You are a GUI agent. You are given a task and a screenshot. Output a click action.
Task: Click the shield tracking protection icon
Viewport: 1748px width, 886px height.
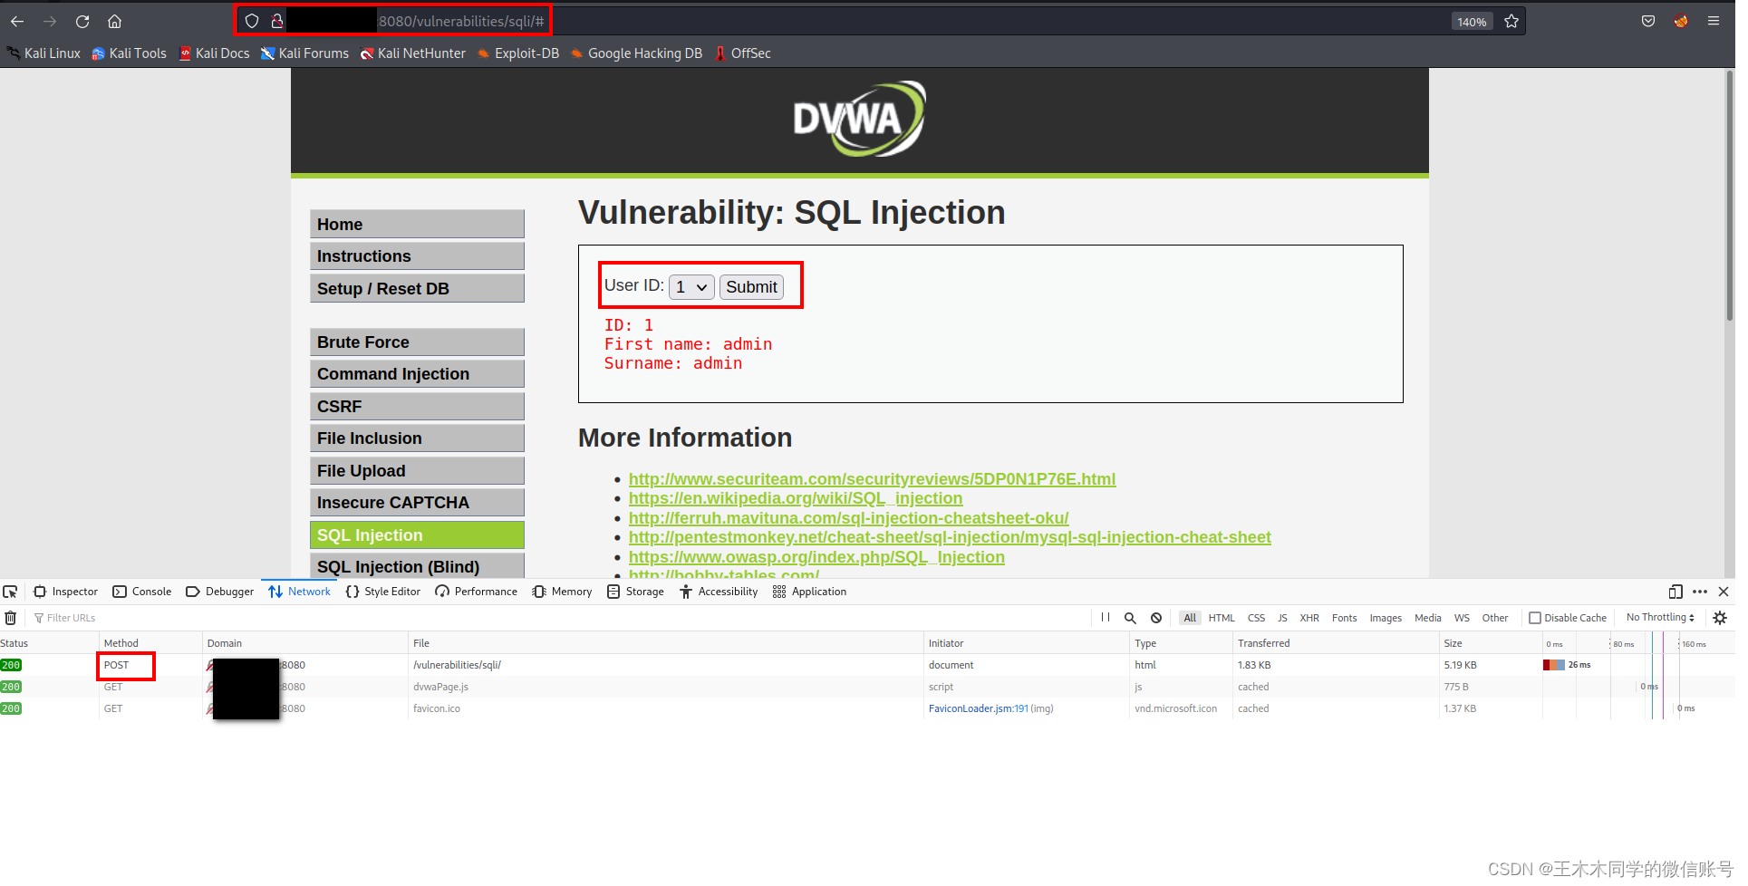(x=252, y=21)
